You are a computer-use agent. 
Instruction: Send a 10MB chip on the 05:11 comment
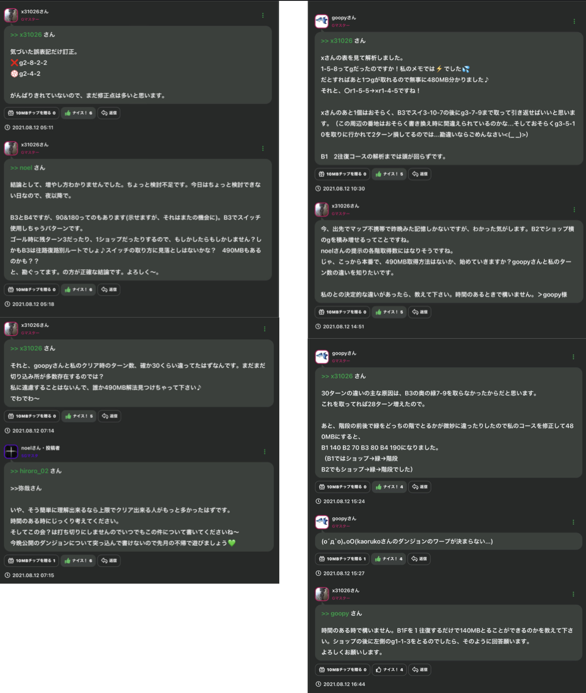coord(32,113)
